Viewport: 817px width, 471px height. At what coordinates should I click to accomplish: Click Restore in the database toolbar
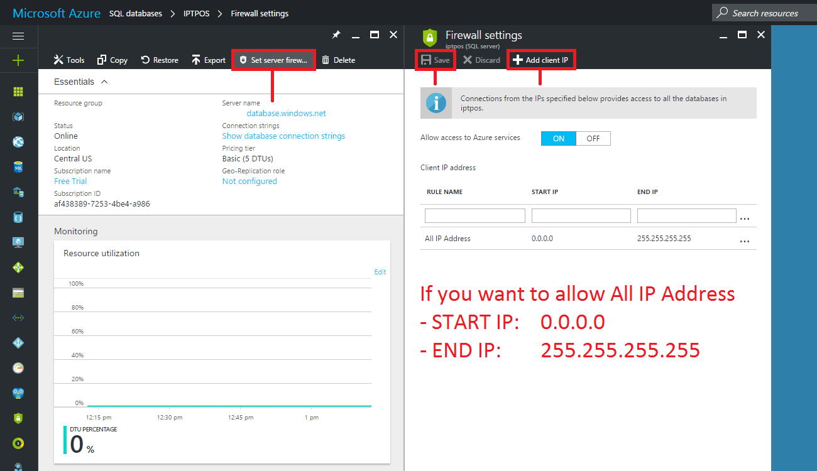coord(160,60)
